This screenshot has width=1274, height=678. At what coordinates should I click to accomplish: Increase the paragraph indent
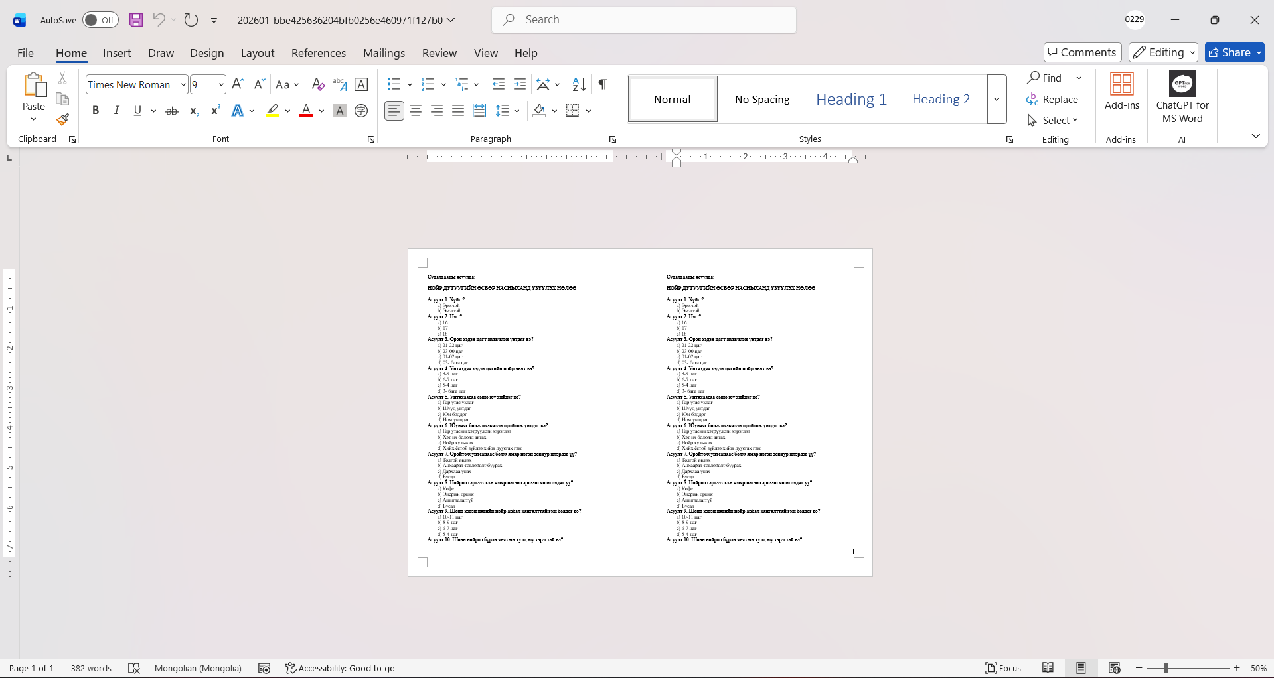[520, 84]
